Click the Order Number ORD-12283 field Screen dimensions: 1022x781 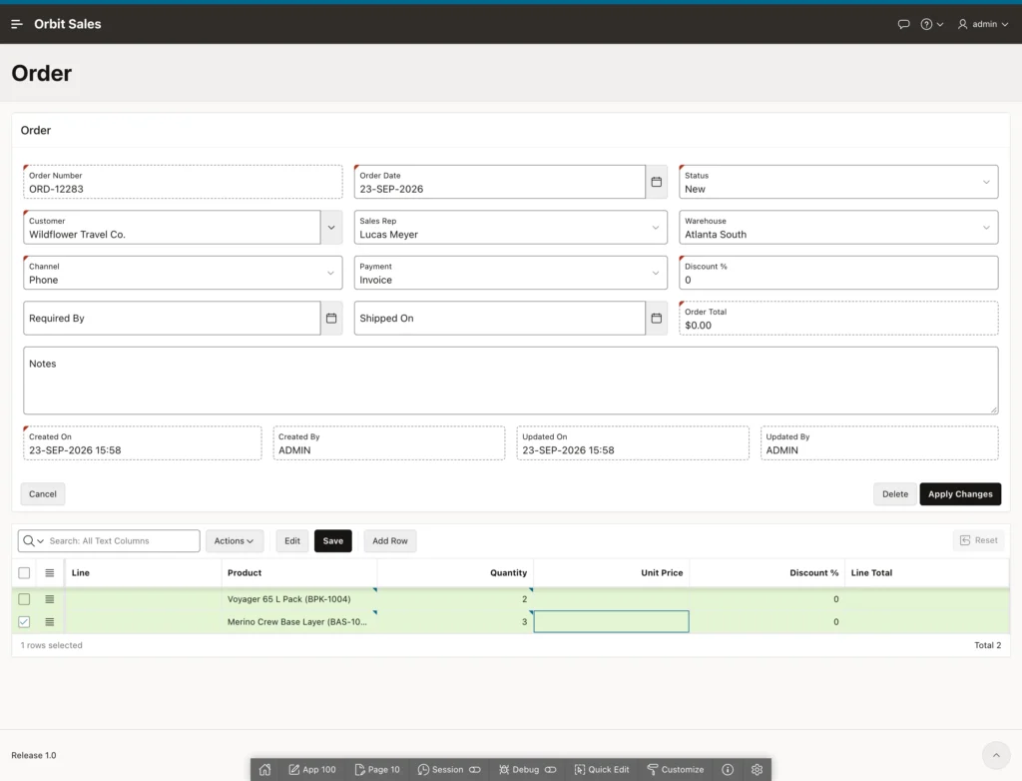[183, 182]
